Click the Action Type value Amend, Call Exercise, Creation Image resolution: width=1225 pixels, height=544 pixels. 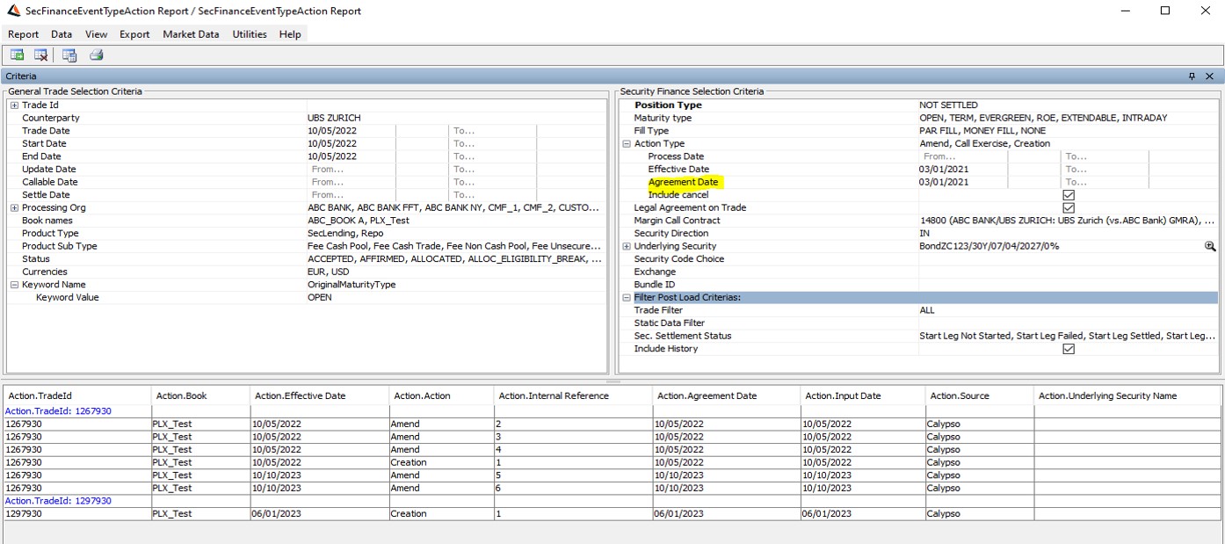[984, 144]
